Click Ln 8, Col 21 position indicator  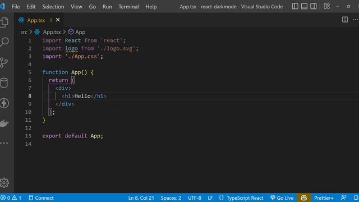tap(141, 198)
